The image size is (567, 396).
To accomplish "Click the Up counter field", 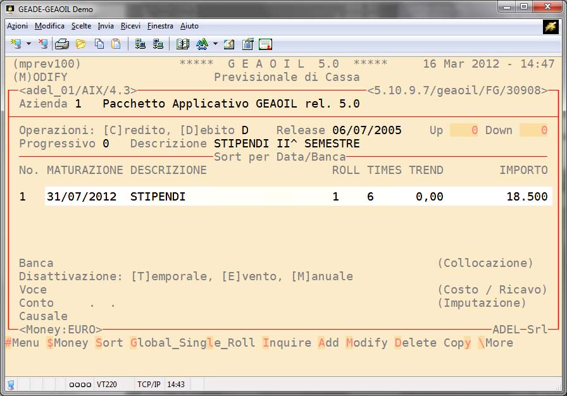I will pyautogui.click(x=464, y=130).
